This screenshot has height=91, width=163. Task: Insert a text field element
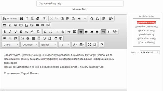click(x=21, y=25)
